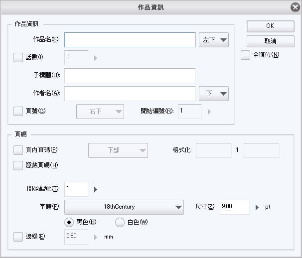Enable the 邊緣 checkbox
Viewport: 302px width, 258px height.
(18, 237)
